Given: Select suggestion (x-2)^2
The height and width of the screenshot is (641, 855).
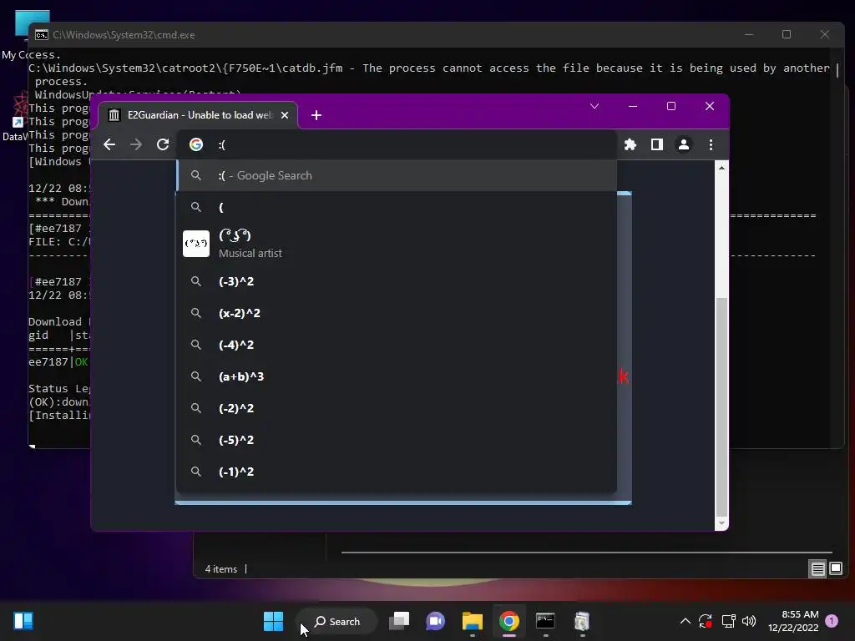Looking at the screenshot, I should tap(397, 313).
